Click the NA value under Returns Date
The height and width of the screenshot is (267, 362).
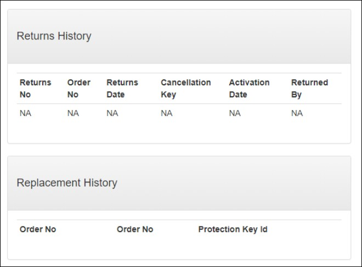(x=112, y=113)
